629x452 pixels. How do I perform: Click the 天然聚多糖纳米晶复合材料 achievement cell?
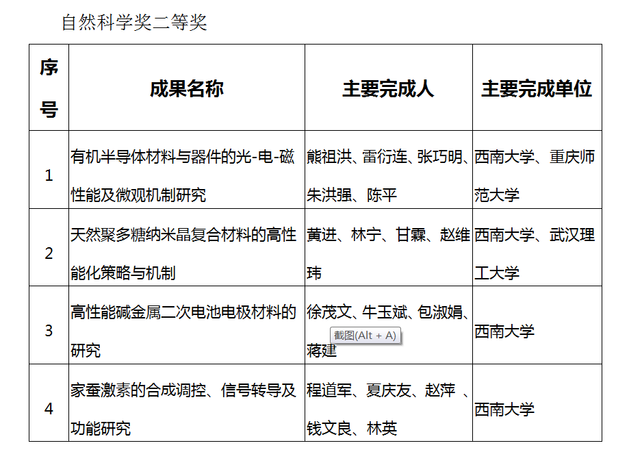(x=183, y=253)
